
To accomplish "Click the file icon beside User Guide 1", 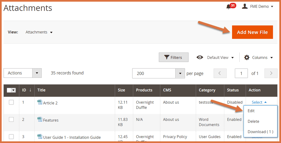I will click(x=40, y=136).
